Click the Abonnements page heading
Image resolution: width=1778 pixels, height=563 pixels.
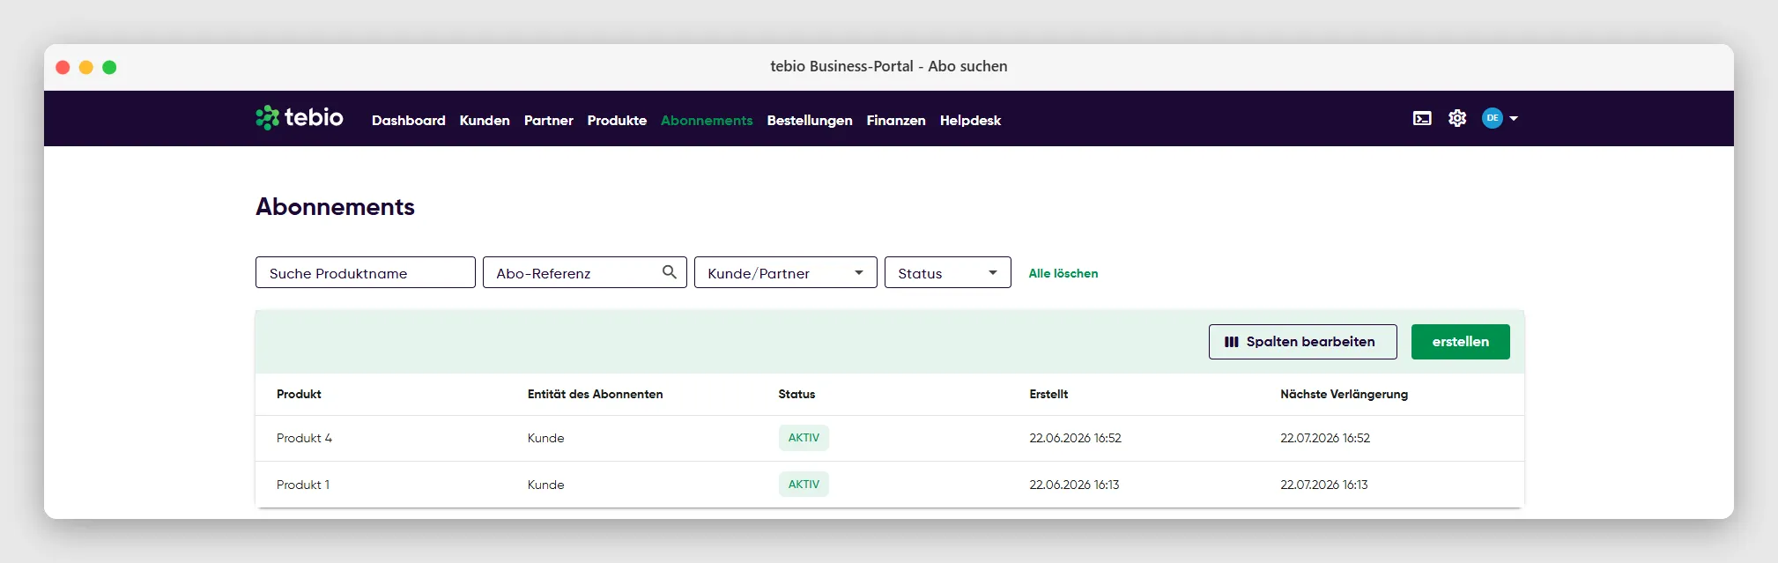335,206
